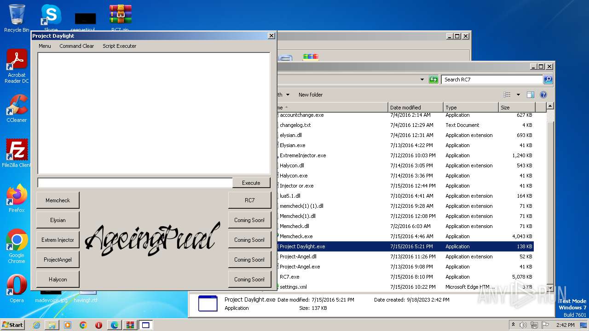This screenshot has height=331, width=589.
Task: Click the Halycon button
Action: point(58,279)
